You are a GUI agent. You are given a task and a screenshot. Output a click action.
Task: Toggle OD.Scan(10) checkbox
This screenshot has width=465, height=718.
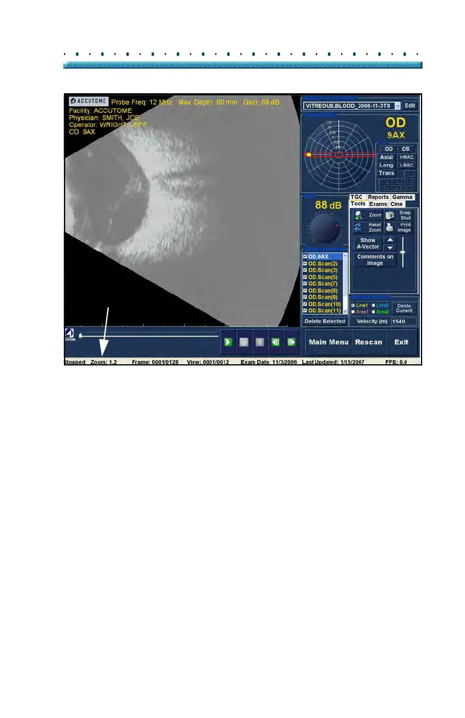pos(305,304)
